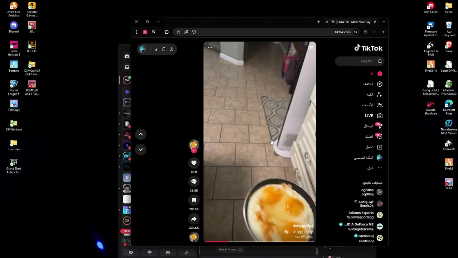Image resolution: width=458 pixels, height=258 pixels.
Task: Go to the previous video
Action: point(141,134)
